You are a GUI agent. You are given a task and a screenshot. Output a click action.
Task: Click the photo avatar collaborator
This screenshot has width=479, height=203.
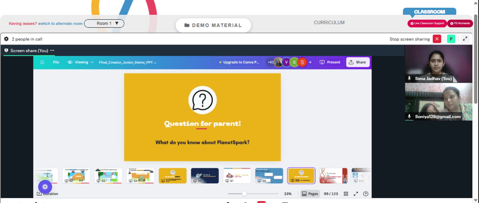(278, 62)
